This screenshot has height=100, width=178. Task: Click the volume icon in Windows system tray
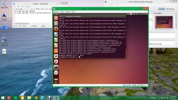click(x=167, y=98)
